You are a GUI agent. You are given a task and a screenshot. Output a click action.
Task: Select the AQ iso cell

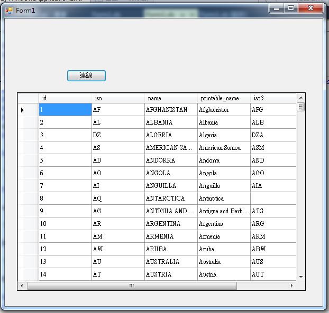118,198
